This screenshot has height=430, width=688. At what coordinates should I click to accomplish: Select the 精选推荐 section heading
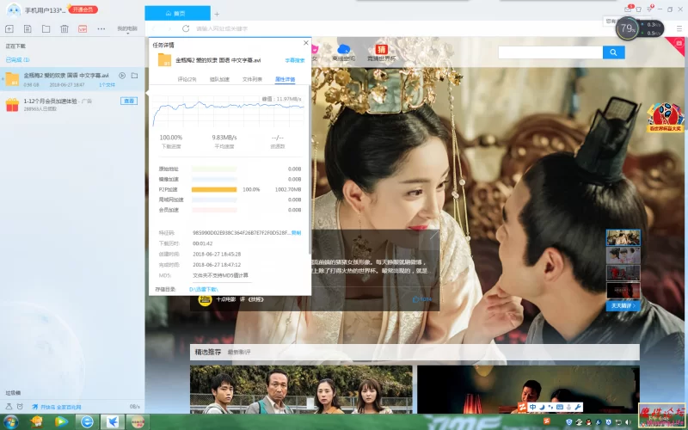pyautogui.click(x=208, y=352)
